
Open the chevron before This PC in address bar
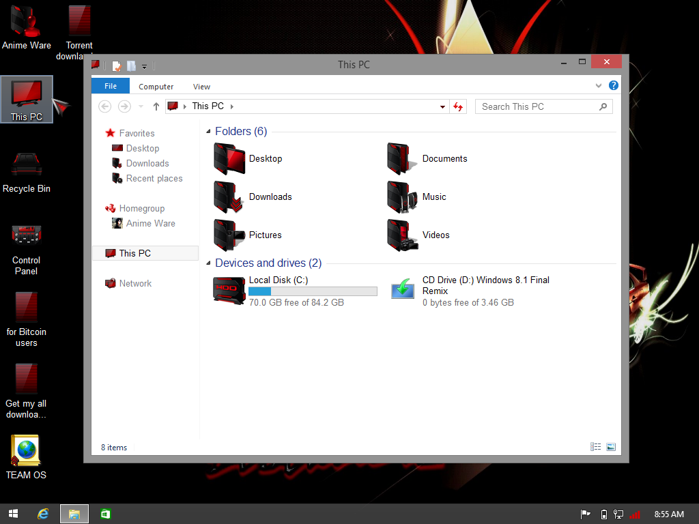[184, 106]
